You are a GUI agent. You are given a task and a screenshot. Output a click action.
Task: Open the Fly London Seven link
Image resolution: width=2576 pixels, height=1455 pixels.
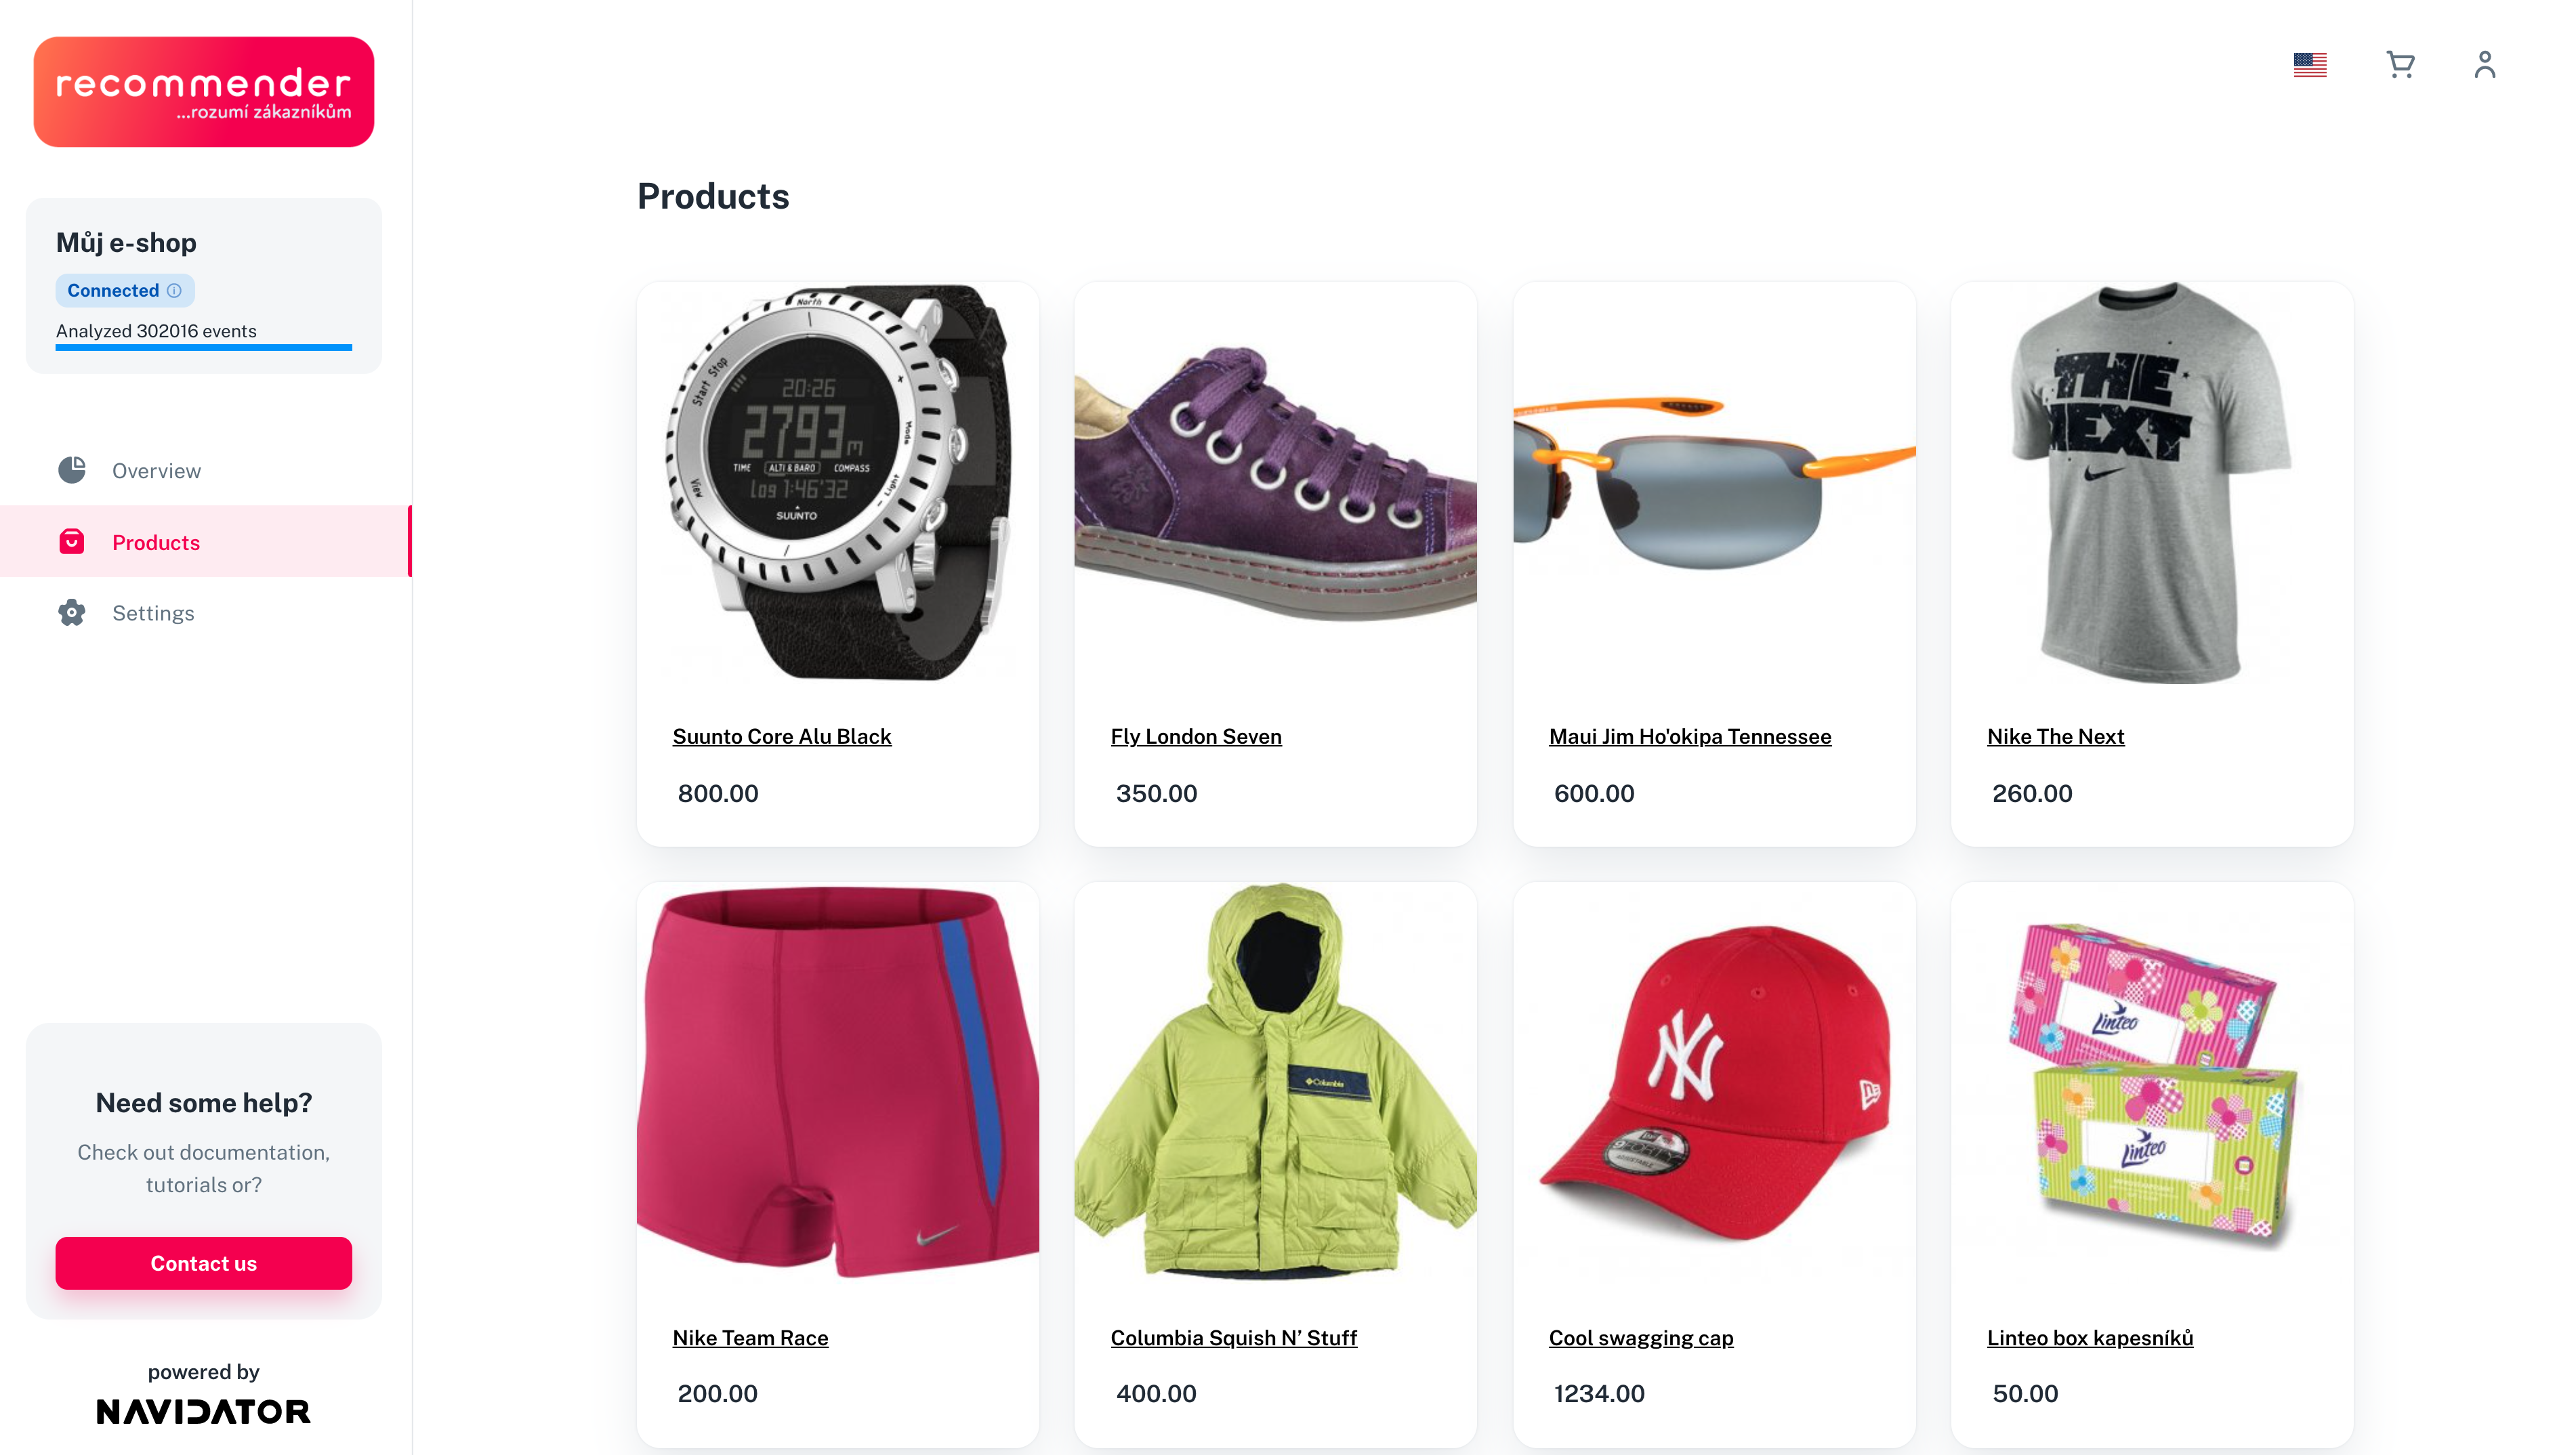pyautogui.click(x=1195, y=736)
